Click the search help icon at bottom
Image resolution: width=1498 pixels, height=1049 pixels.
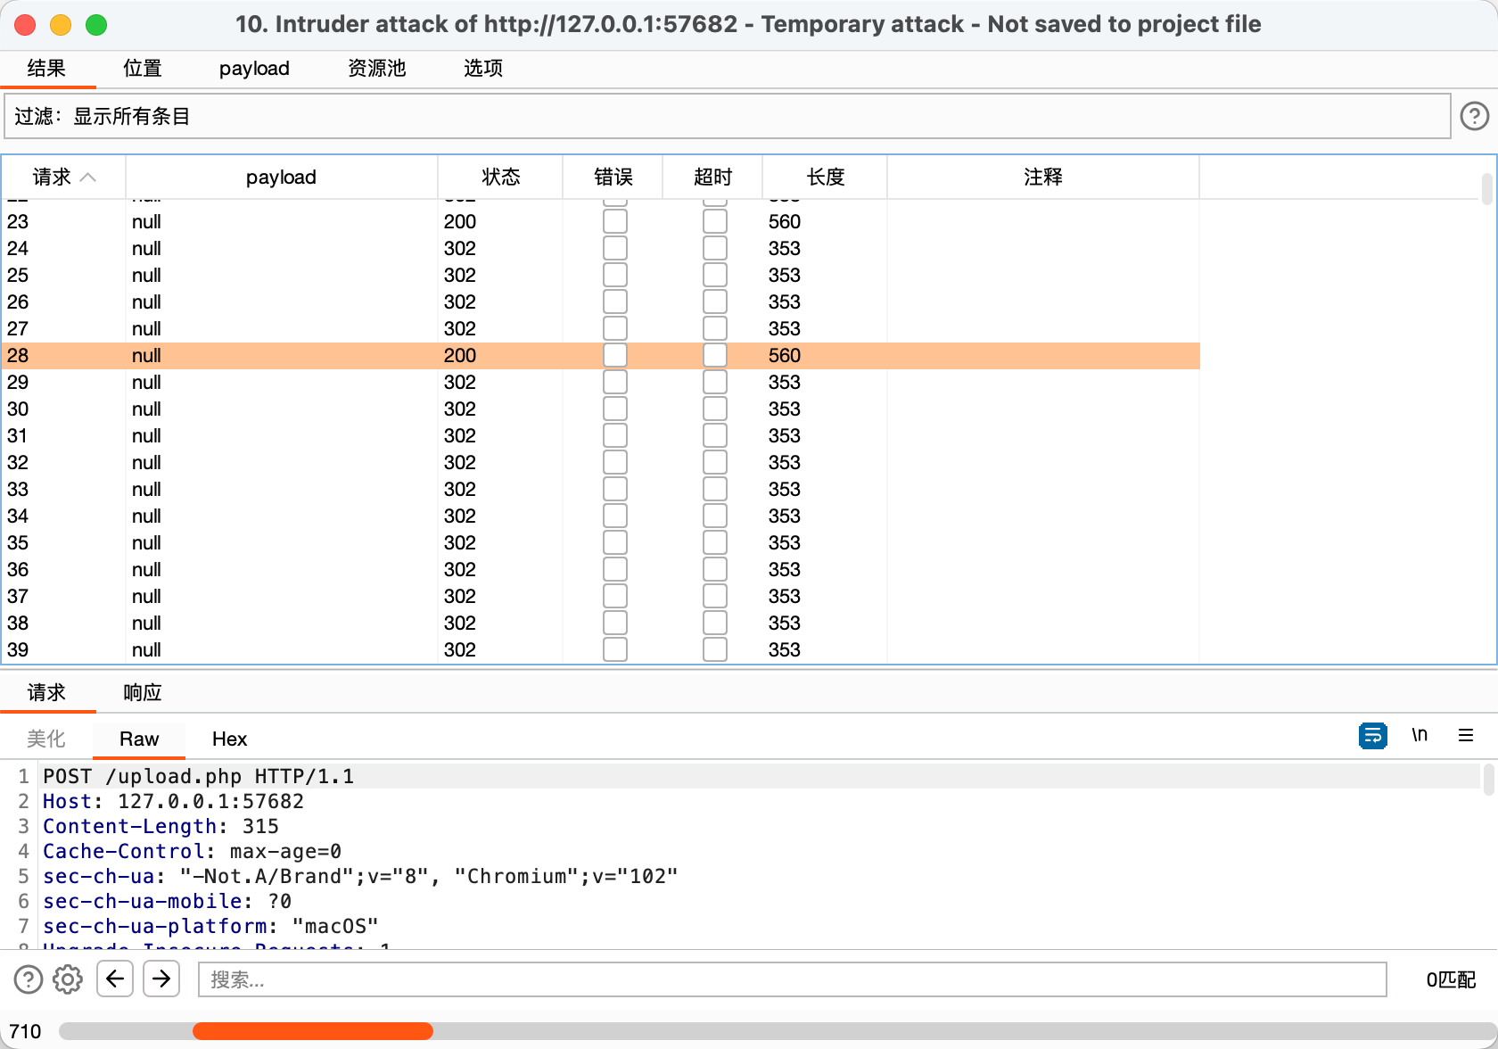click(x=29, y=979)
